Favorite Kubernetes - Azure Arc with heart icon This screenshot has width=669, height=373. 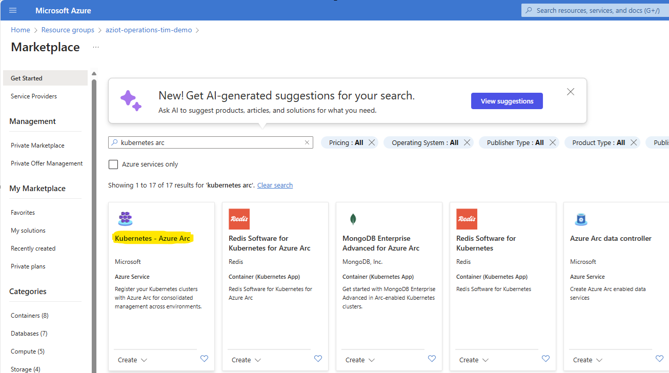click(x=204, y=359)
